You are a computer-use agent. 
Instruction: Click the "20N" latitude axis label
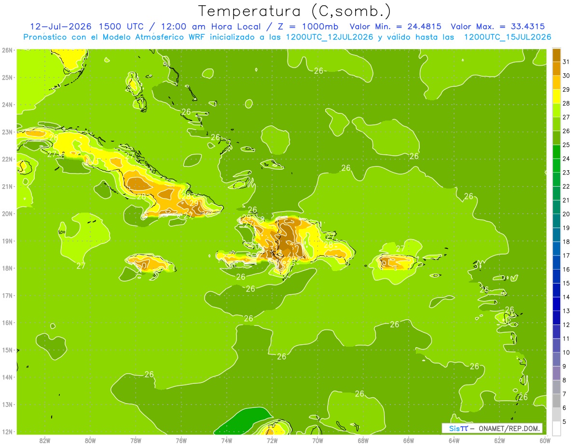[7, 214]
